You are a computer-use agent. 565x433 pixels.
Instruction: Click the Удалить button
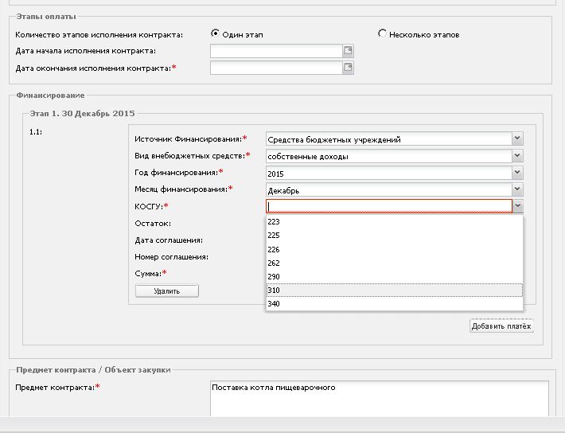[167, 291]
